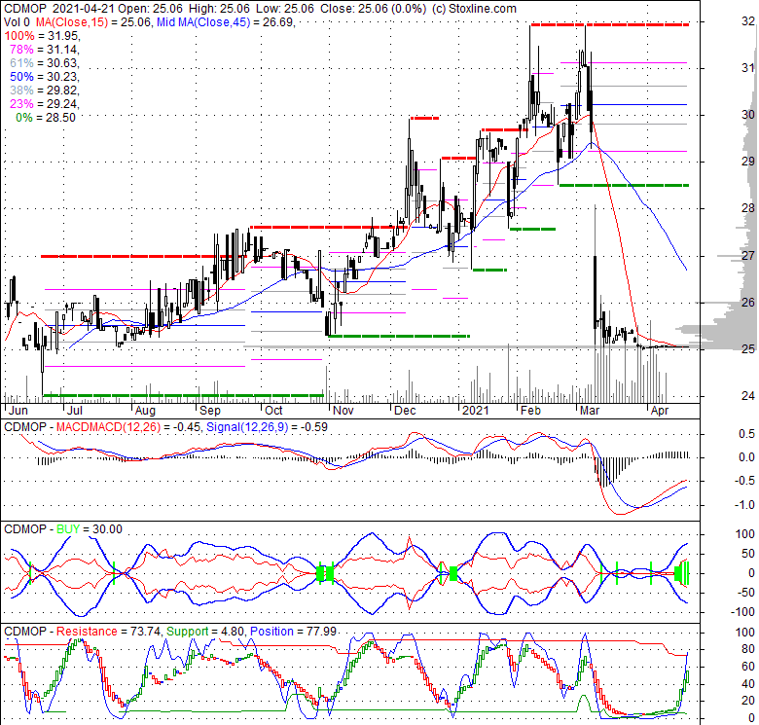Click the 100% = 31.95 Fibonacci label
The width and height of the screenshot is (759, 725).
[42, 36]
